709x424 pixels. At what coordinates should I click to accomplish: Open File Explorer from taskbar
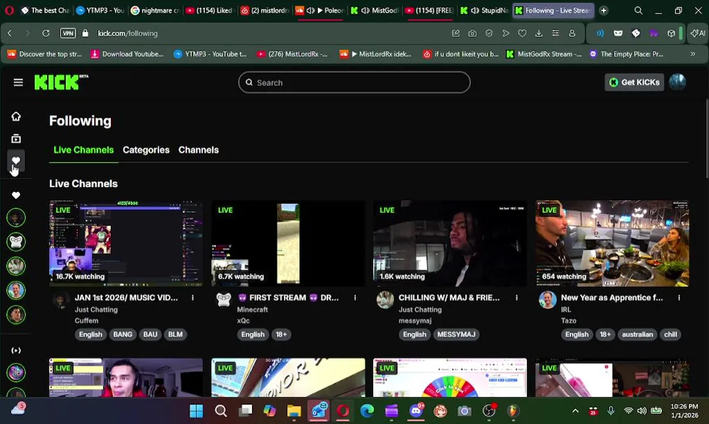click(294, 411)
